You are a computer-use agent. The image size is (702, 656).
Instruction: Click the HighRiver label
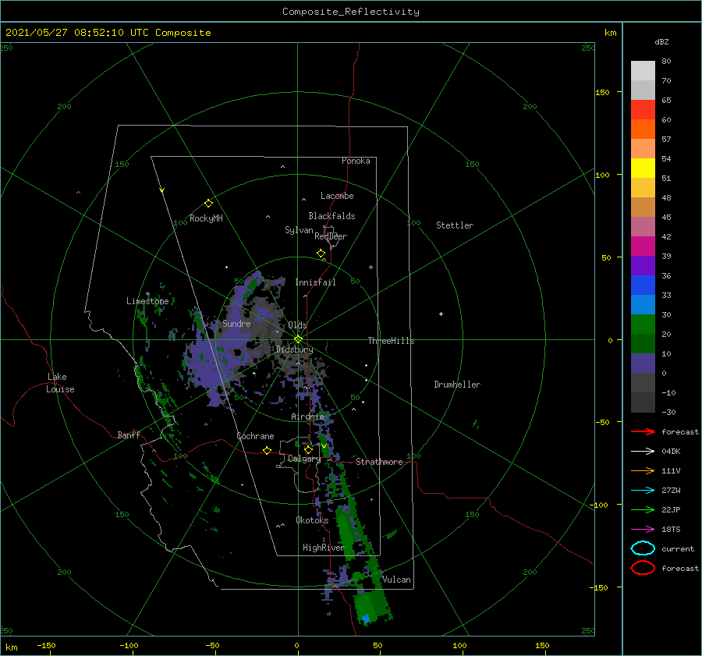coord(324,548)
